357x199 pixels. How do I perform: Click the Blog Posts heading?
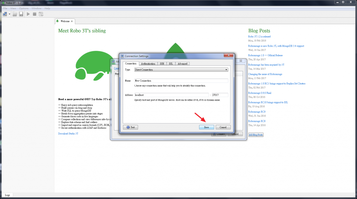[259, 31]
